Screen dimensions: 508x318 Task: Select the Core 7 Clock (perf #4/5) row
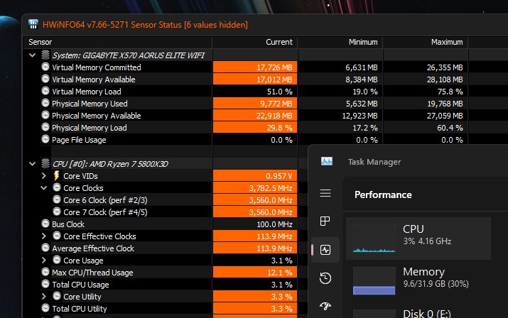pyautogui.click(x=105, y=212)
